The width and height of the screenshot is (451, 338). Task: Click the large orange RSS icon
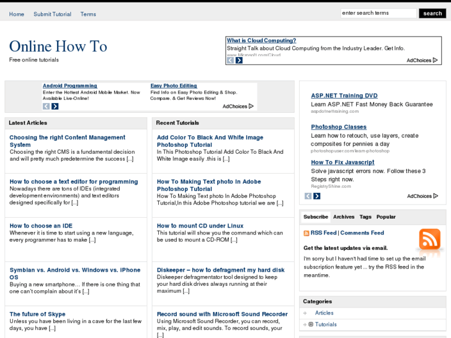[x=430, y=239]
